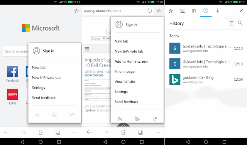
Task: Switch to the Downloads tab
Action: (218, 11)
